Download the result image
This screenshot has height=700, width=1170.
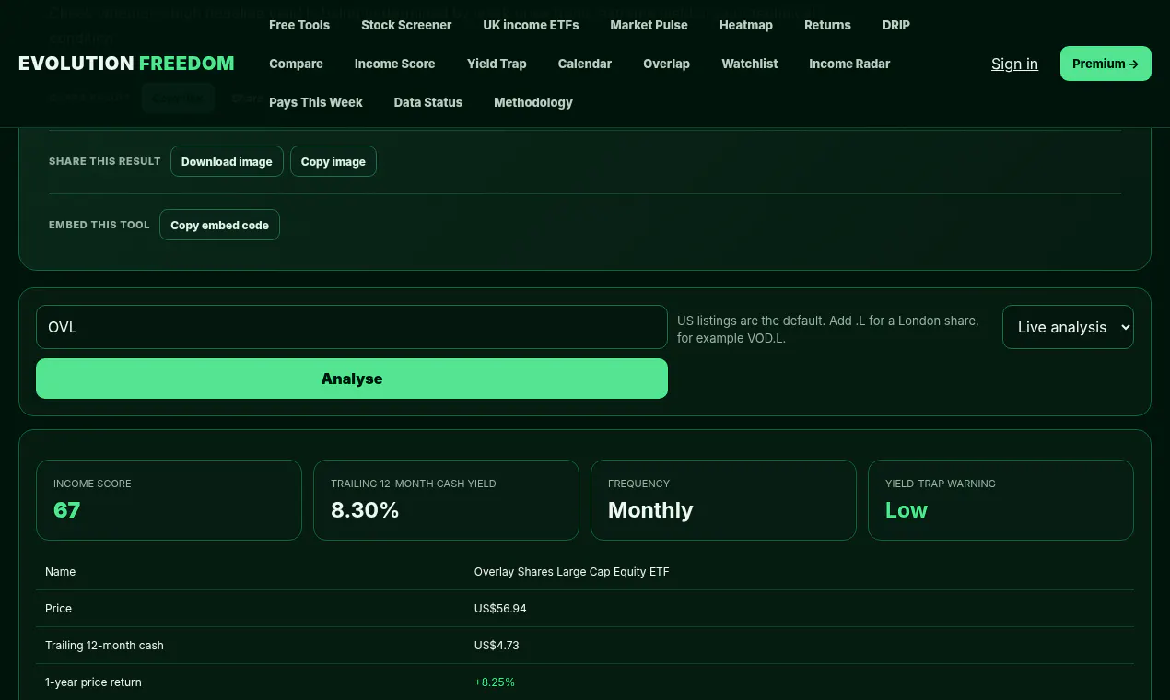[x=227, y=161]
